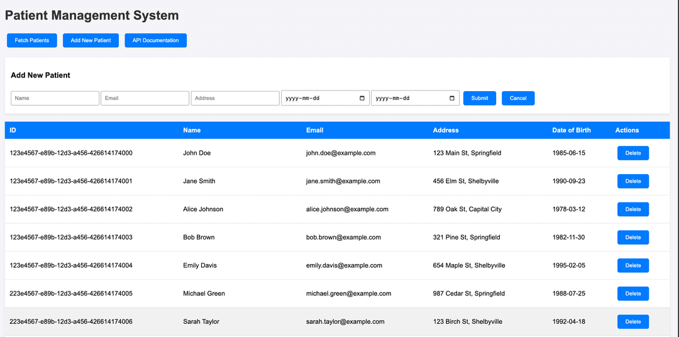
Task: Select the name Bob Brown
Action: [199, 238]
